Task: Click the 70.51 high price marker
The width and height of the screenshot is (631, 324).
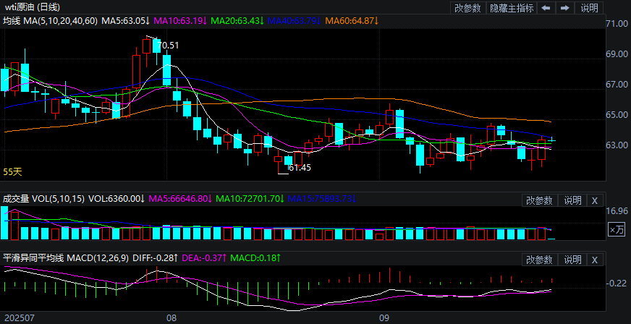Action: click(168, 46)
